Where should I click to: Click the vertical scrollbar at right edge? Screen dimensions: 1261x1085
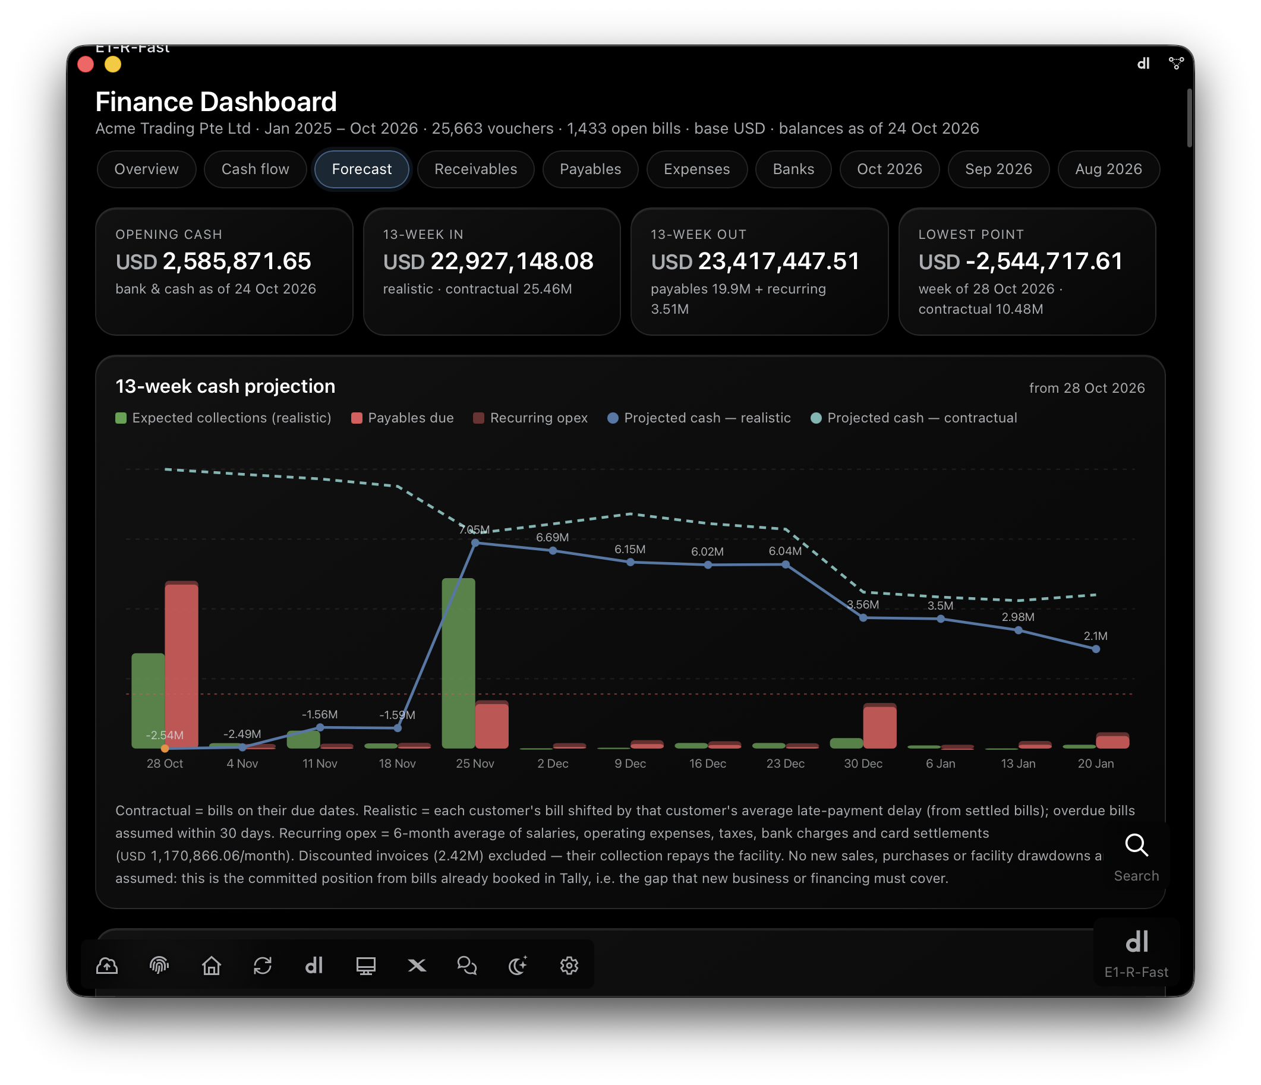(1189, 118)
